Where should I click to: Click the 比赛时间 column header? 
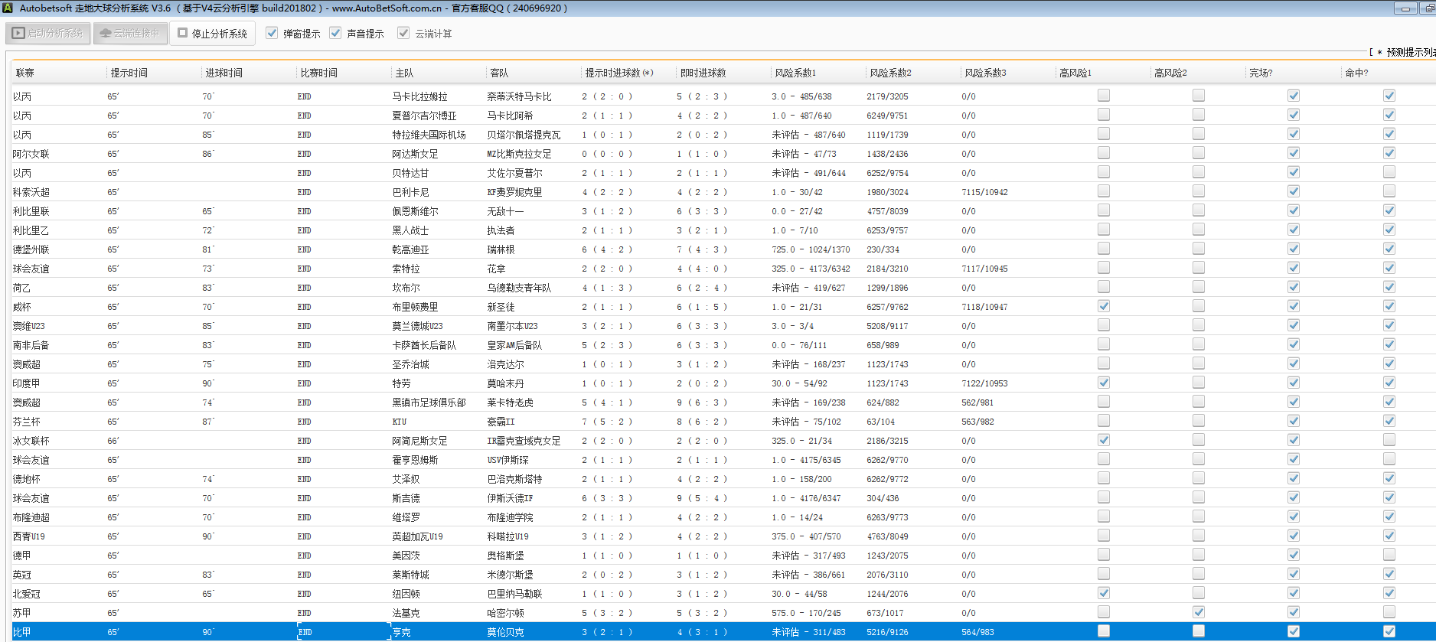pyautogui.click(x=319, y=73)
